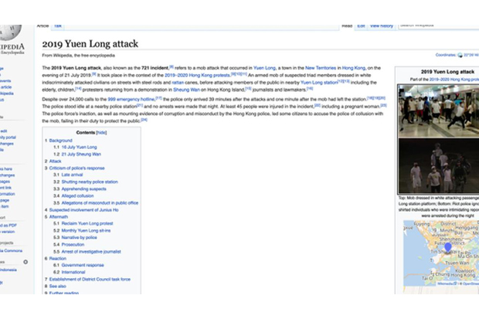Open the riot police night photo
Screen dimensions: 479x319
pos(439,165)
